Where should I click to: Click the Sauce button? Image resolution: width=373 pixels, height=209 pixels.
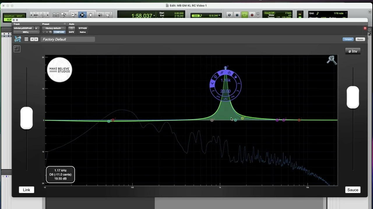(353, 190)
